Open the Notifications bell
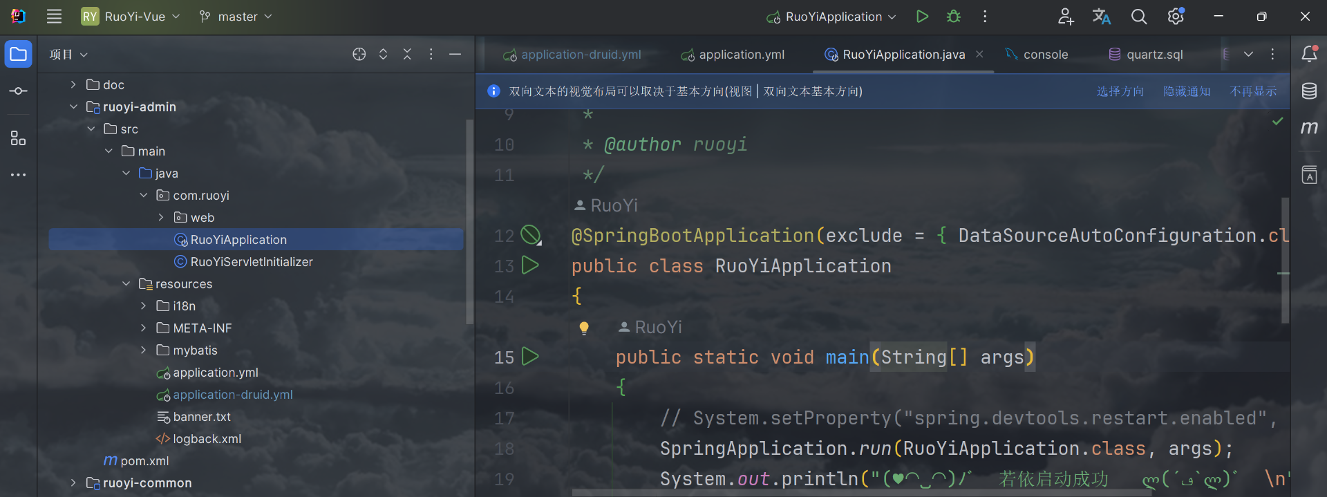Screen dimensions: 1327x497 pos(1309,54)
